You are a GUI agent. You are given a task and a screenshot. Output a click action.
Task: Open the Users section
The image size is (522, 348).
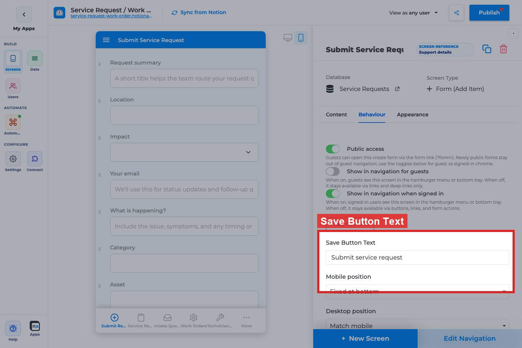coord(13,89)
